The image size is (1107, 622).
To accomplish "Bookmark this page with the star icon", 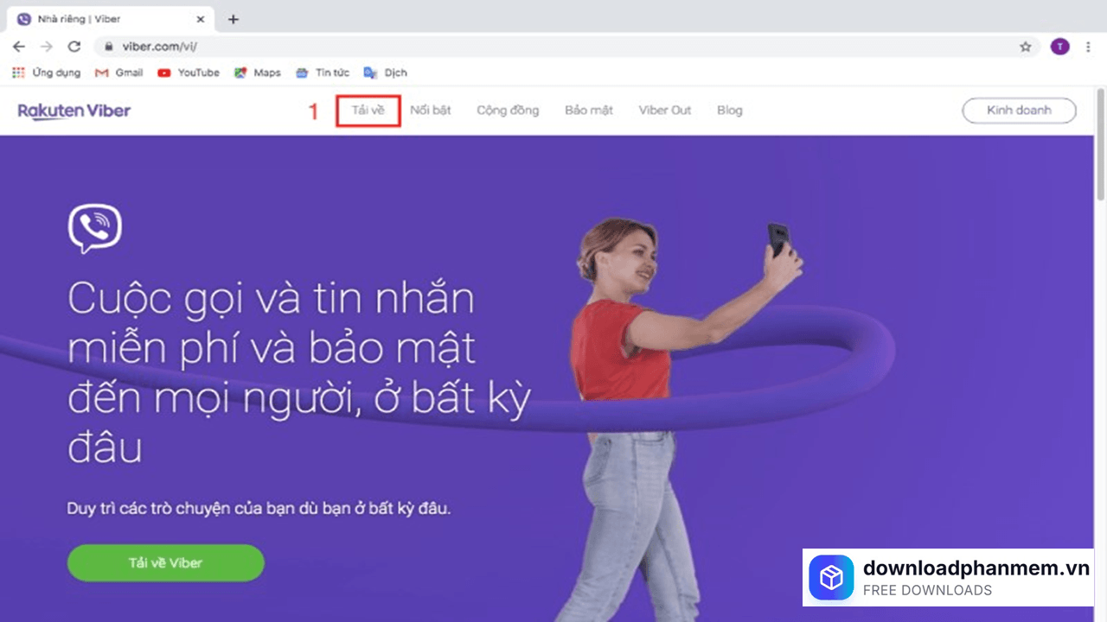I will 1026,47.
